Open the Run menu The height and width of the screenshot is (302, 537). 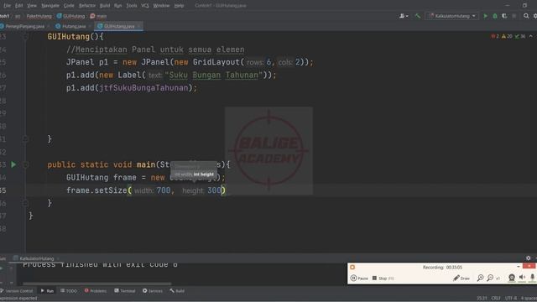[117, 6]
